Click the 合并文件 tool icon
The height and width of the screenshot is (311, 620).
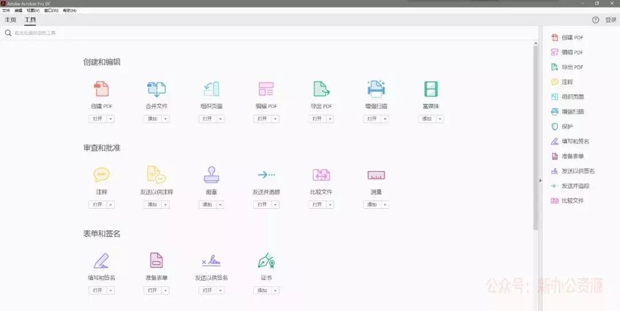(156, 89)
